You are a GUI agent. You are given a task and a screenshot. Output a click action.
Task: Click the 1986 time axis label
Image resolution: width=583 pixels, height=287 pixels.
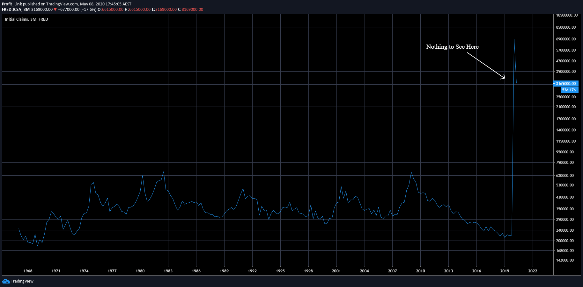click(196, 271)
